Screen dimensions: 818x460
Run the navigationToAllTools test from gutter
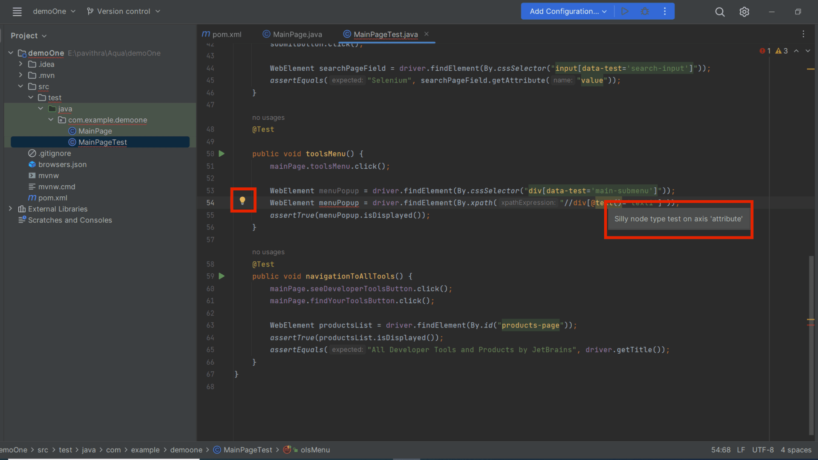(x=222, y=276)
